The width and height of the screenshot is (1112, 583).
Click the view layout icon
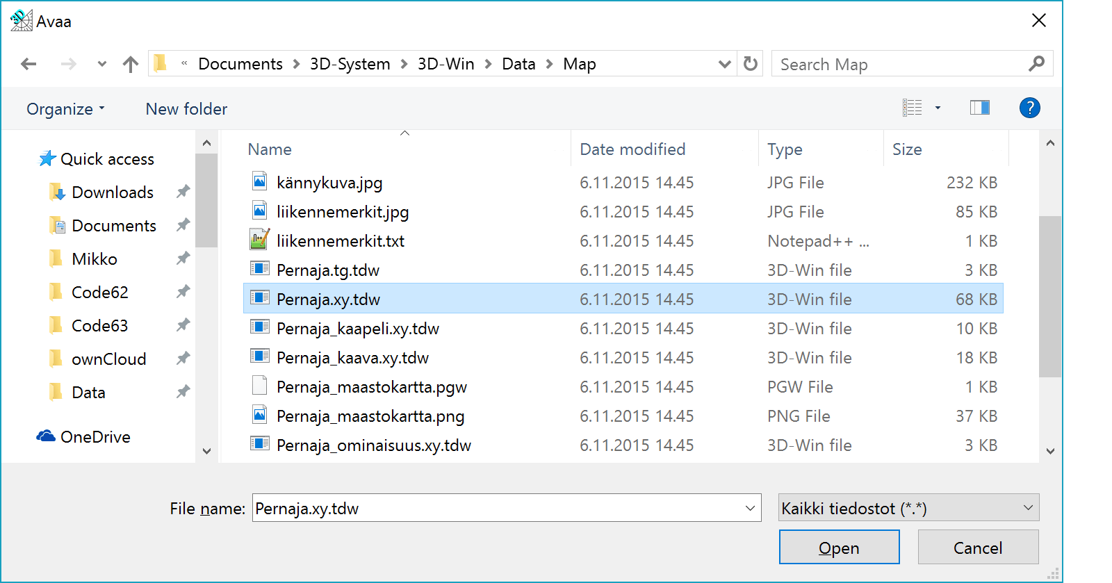coord(912,108)
